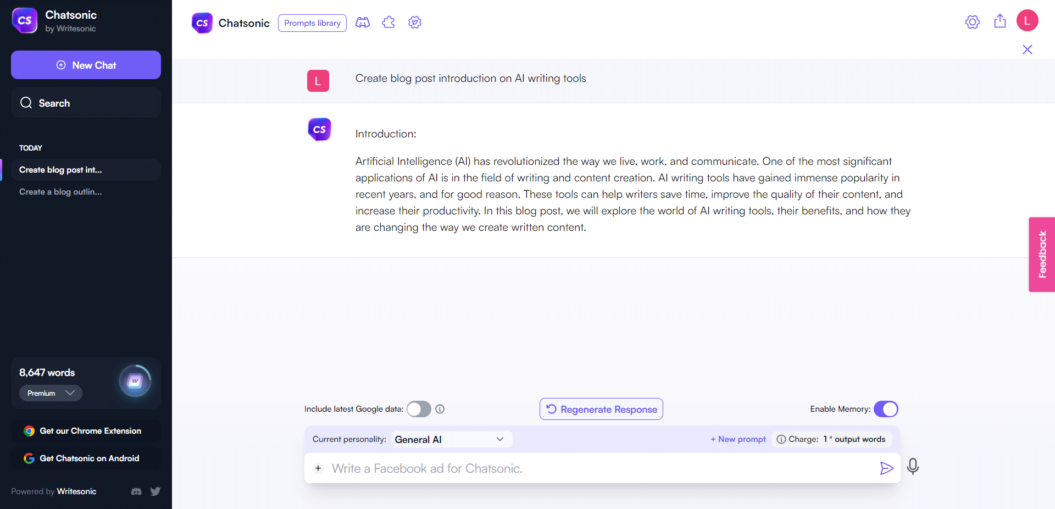Click the info icon beside the Google data toggle
Image resolution: width=1055 pixels, height=509 pixels.
(x=440, y=409)
